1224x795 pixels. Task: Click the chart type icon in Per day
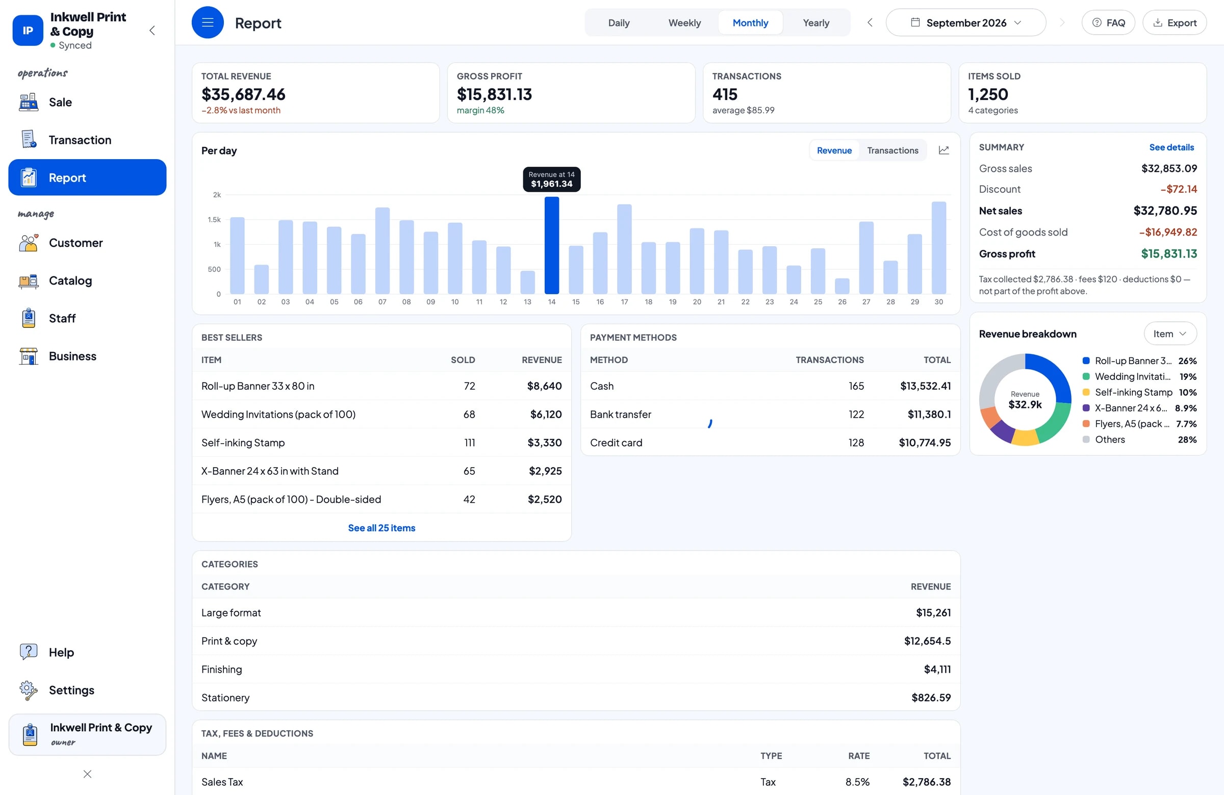pyautogui.click(x=943, y=150)
